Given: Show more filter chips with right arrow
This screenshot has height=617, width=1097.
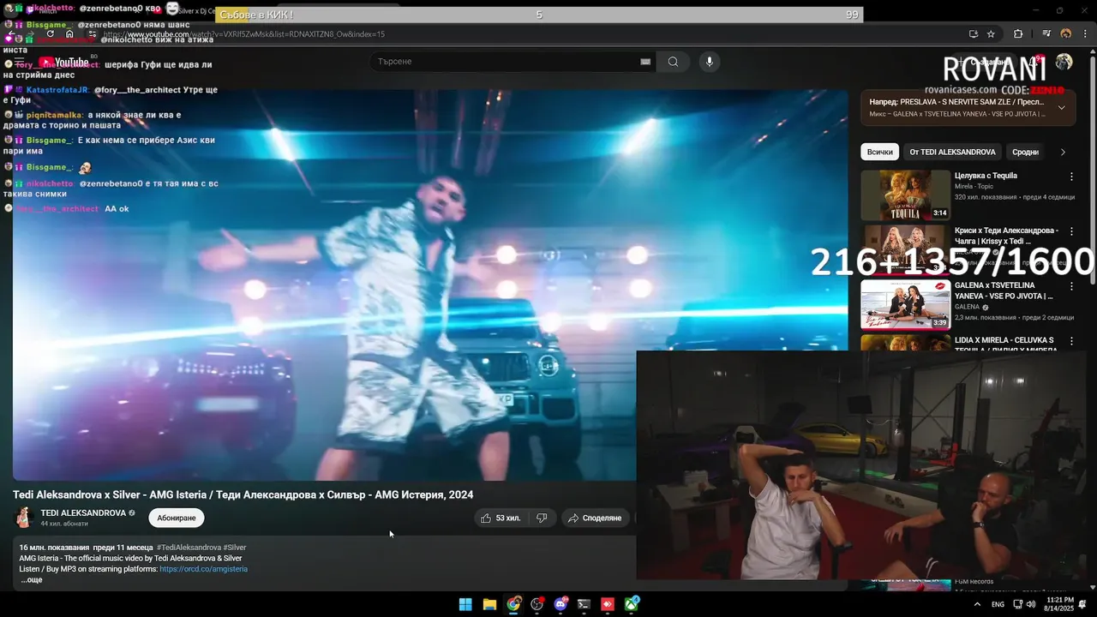Looking at the screenshot, I should pyautogui.click(x=1063, y=152).
